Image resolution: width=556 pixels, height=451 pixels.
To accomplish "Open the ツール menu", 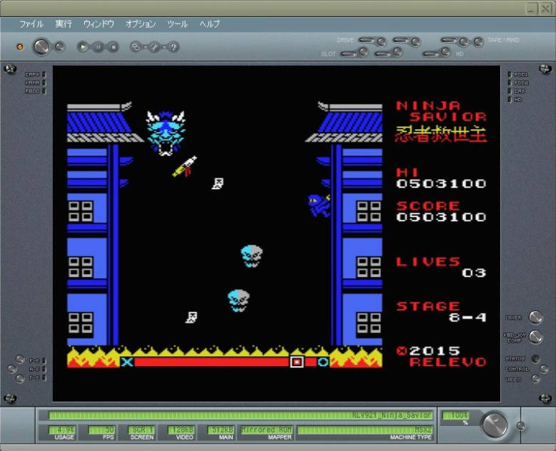I will coord(177,24).
